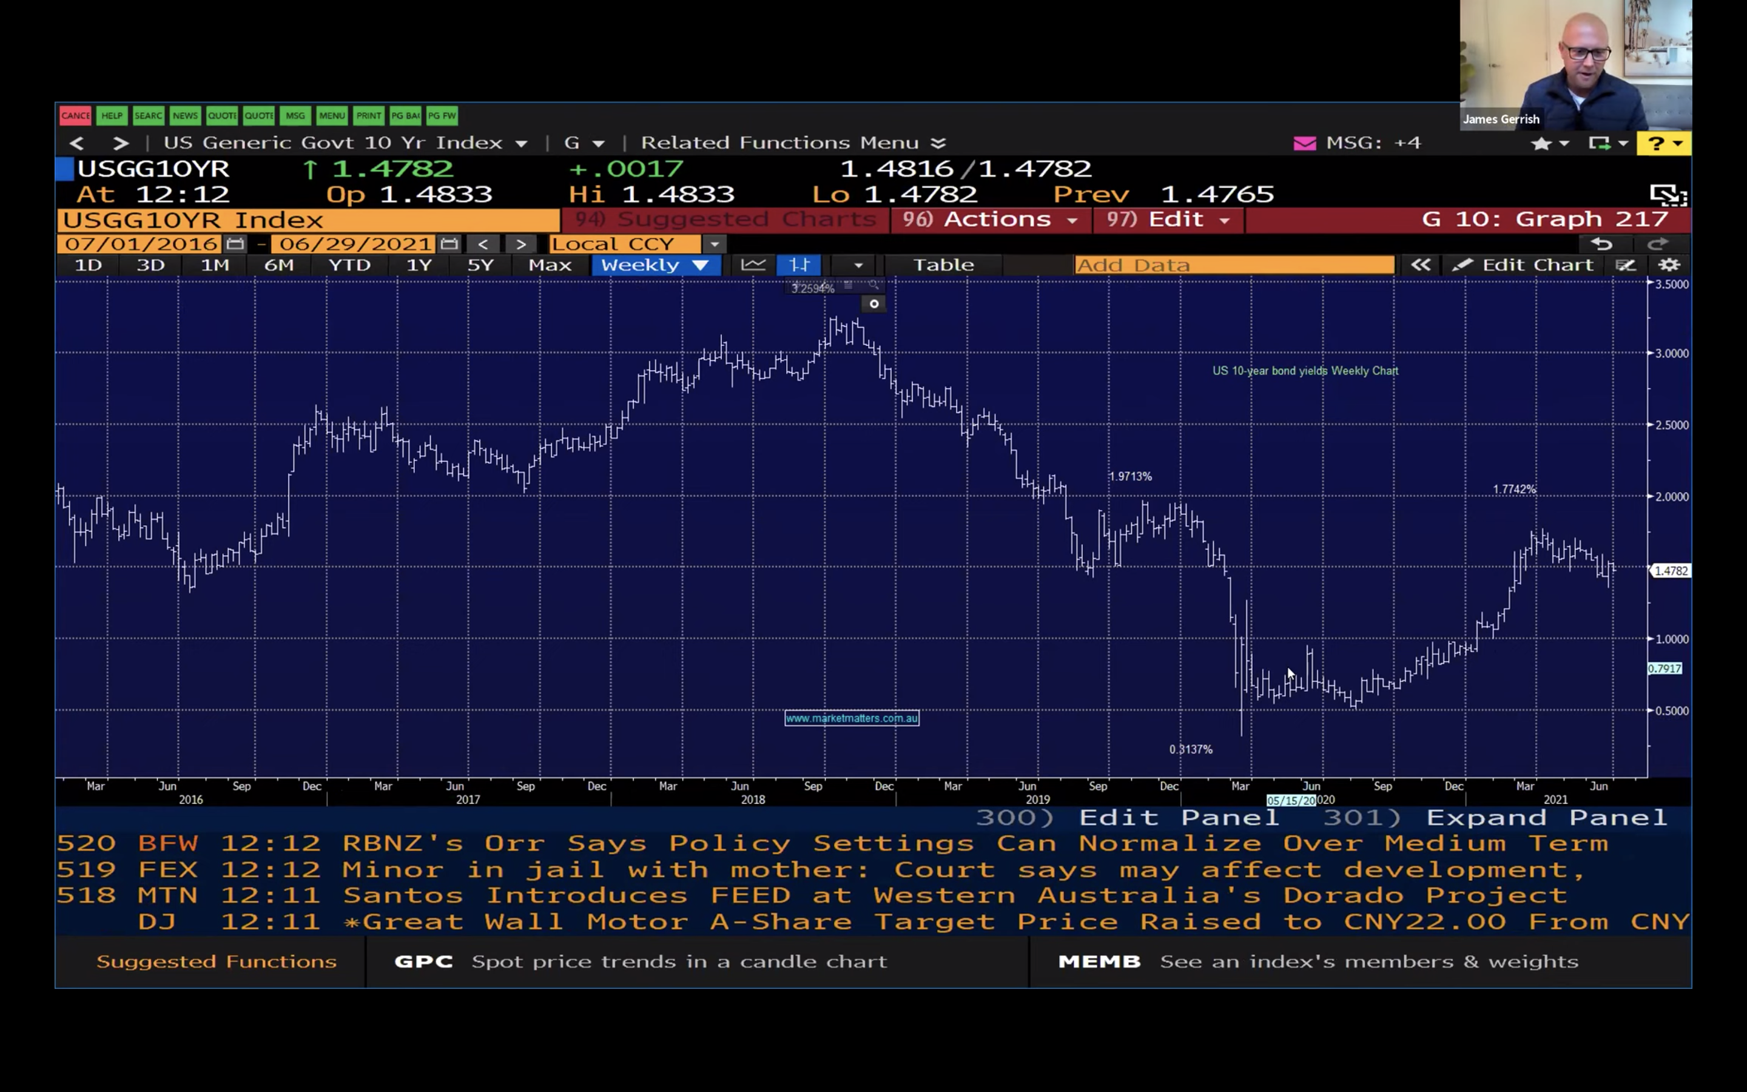Open the Weekly periodicity dropdown
Image resolution: width=1747 pixels, height=1092 pixels.
pyautogui.click(x=655, y=265)
